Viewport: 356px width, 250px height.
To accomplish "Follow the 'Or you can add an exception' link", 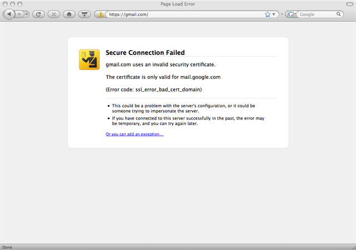I will 135,134.
